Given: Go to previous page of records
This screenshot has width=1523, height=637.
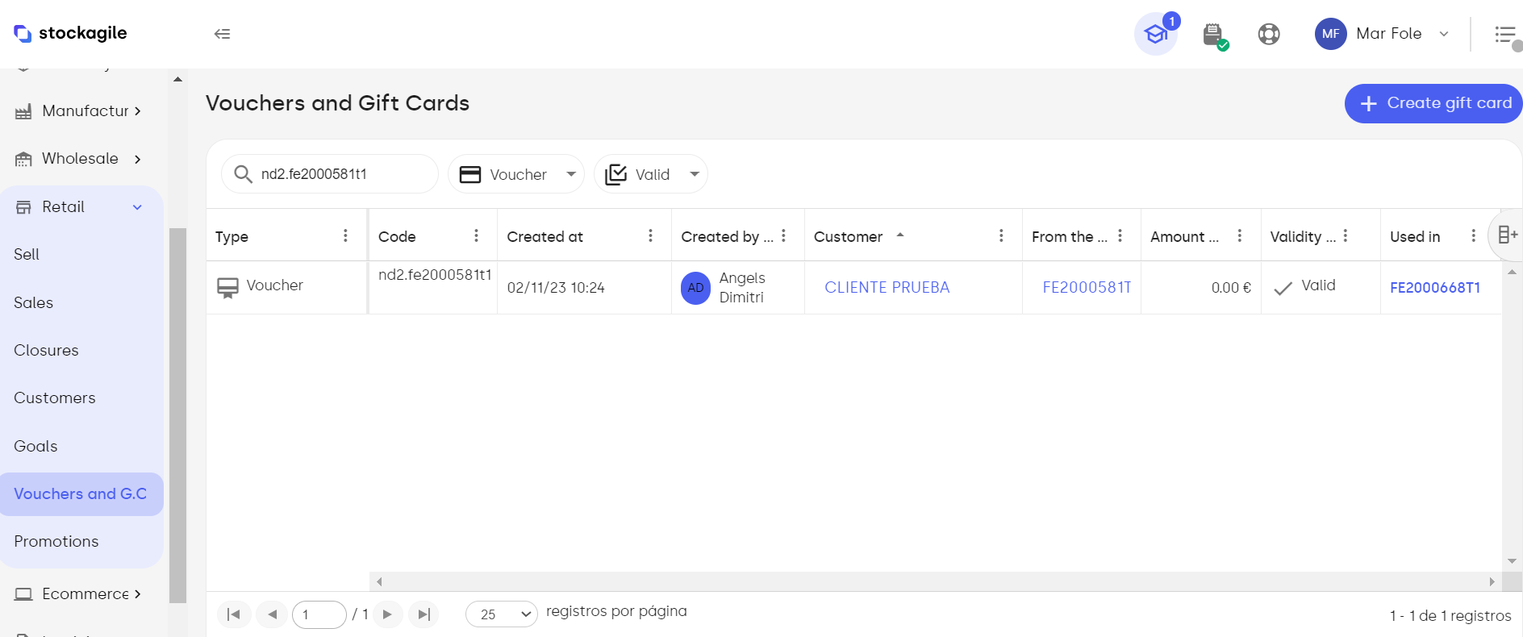Looking at the screenshot, I should tap(273, 614).
